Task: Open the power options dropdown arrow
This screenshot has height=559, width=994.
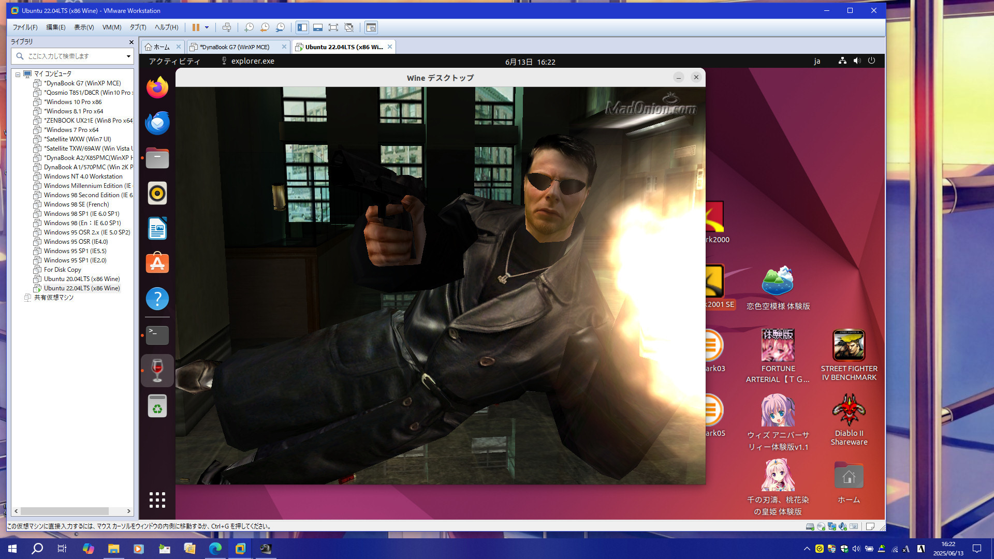Action: [207, 27]
